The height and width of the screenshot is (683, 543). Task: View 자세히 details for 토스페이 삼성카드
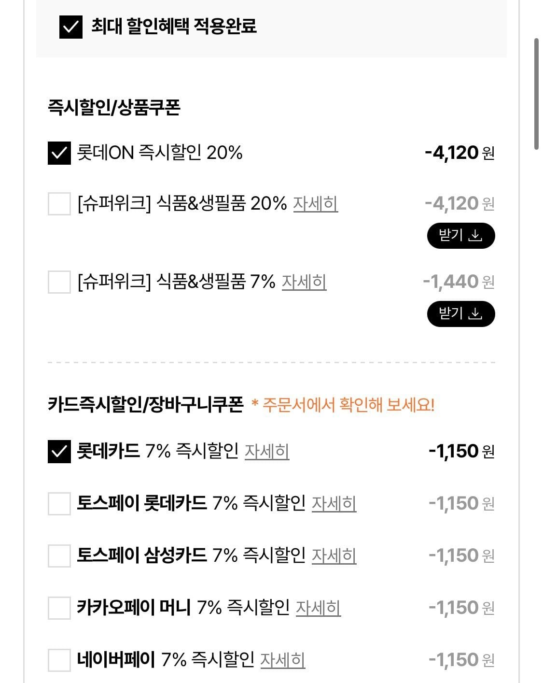334,555
